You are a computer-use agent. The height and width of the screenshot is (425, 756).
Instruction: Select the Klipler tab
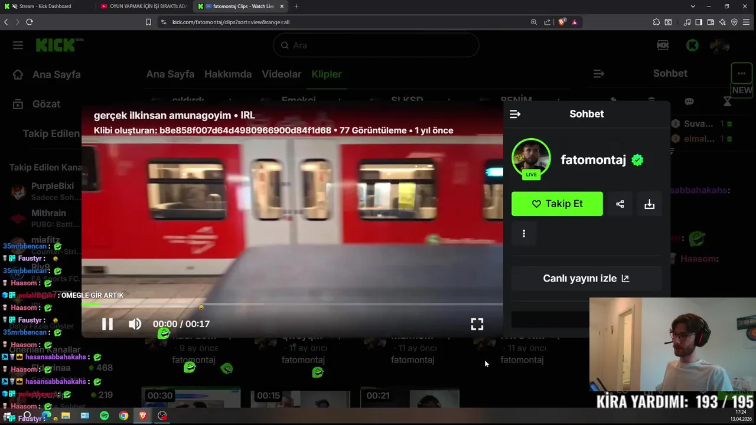[x=327, y=74]
